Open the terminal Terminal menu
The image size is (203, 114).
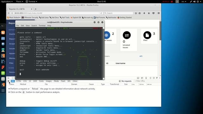coord(42,26)
